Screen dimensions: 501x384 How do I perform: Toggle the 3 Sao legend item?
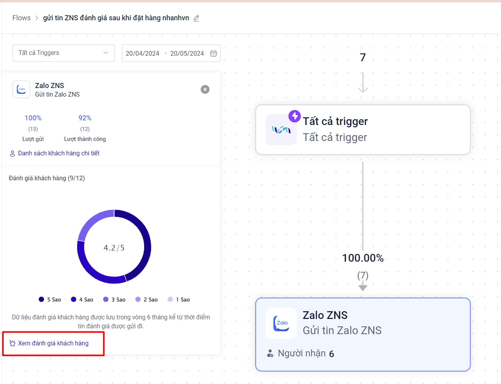114,299
